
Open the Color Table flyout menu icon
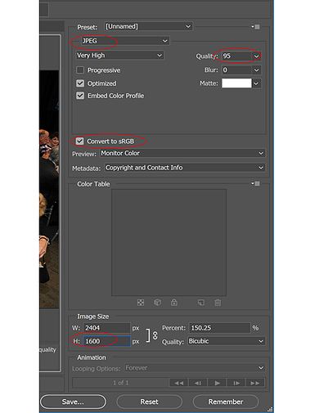point(255,183)
